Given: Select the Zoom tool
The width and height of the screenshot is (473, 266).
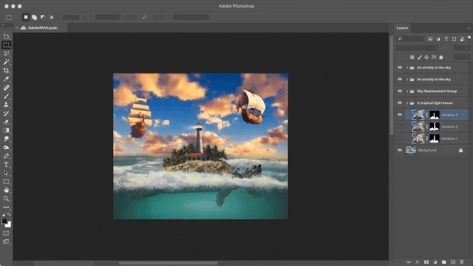Looking at the screenshot, I should [x=6, y=199].
